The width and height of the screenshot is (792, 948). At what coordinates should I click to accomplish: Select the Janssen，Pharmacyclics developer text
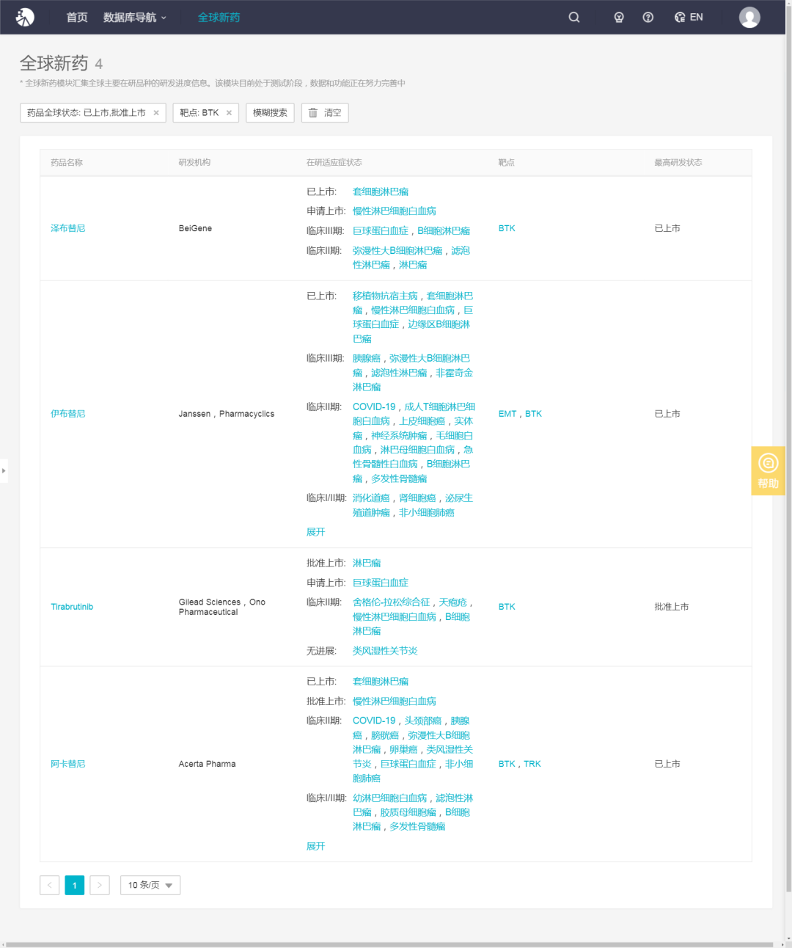coord(227,414)
